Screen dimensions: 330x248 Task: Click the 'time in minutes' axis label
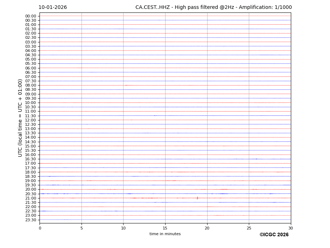pos(165,234)
